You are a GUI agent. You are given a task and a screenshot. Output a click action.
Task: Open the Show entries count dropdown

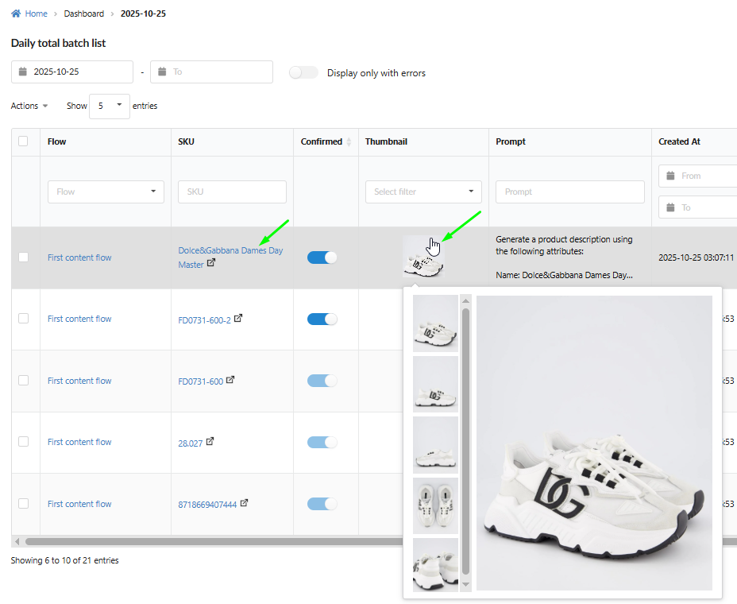tap(110, 106)
